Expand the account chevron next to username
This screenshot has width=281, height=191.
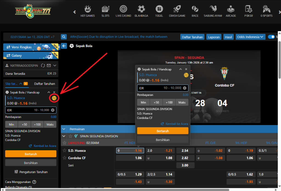click(x=55, y=66)
